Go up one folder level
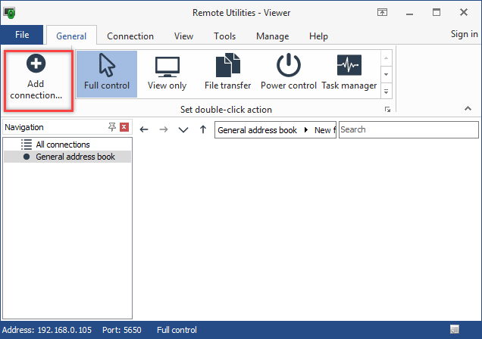 click(202, 130)
